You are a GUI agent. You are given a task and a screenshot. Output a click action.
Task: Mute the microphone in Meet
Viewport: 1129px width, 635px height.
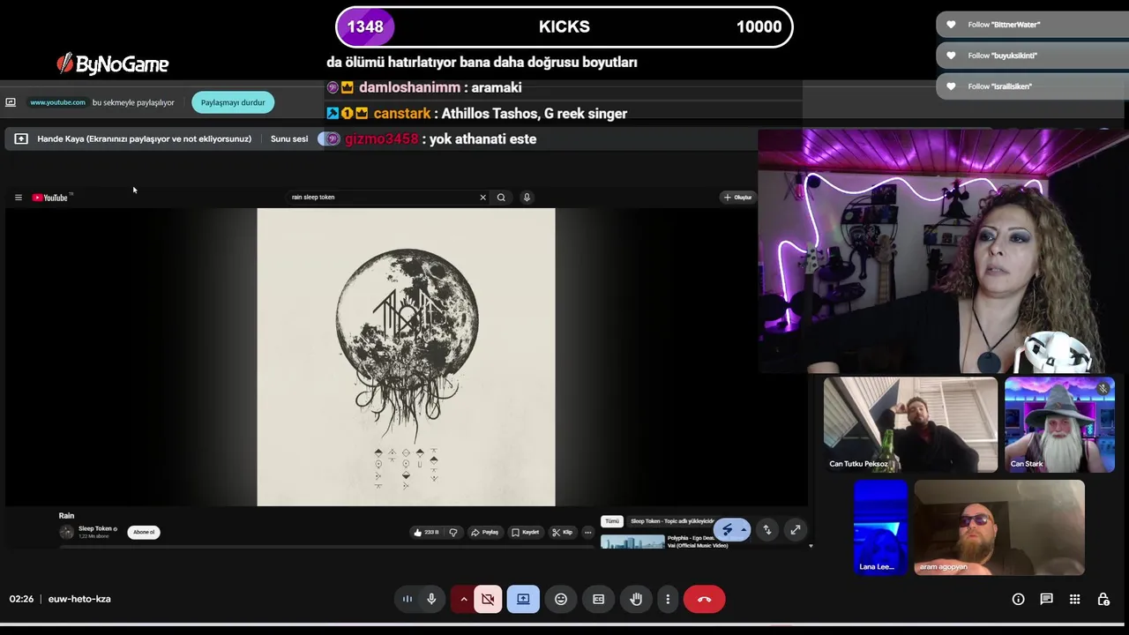pos(431,599)
